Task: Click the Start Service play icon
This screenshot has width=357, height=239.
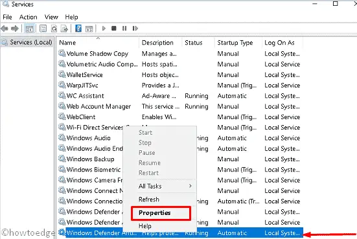Action: [x=104, y=28]
